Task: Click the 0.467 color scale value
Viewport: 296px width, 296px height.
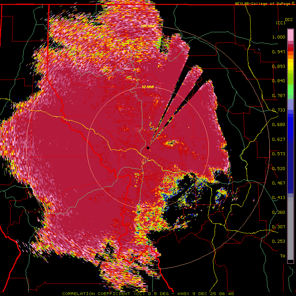Action: coord(279,183)
